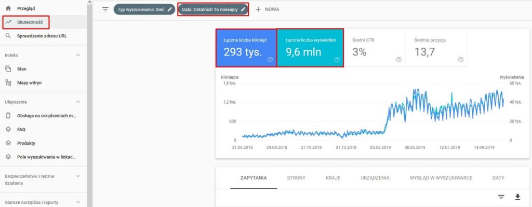This screenshot has height=207, width=532.
Task: Toggle the Łączna liczba kliknięć metric card
Action: pyautogui.click(x=246, y=47)
